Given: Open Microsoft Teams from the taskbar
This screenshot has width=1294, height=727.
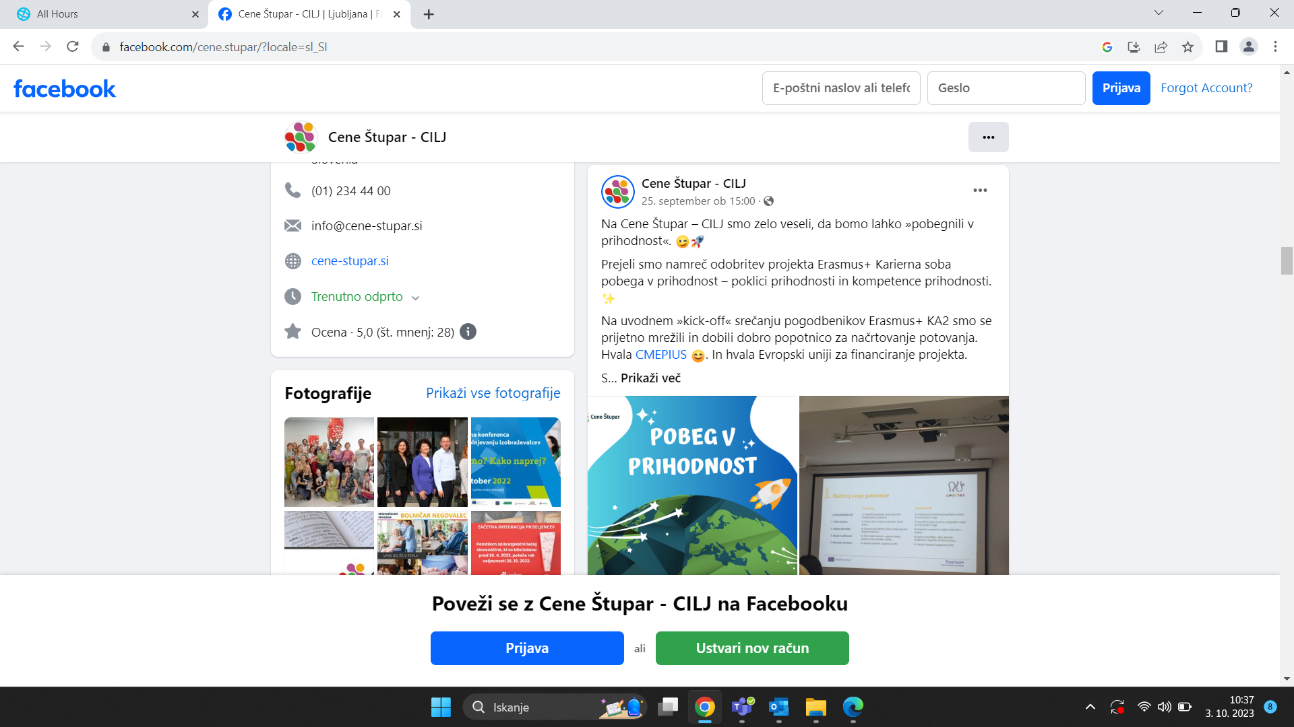Looking at the screenshot, I should (742, 707).
